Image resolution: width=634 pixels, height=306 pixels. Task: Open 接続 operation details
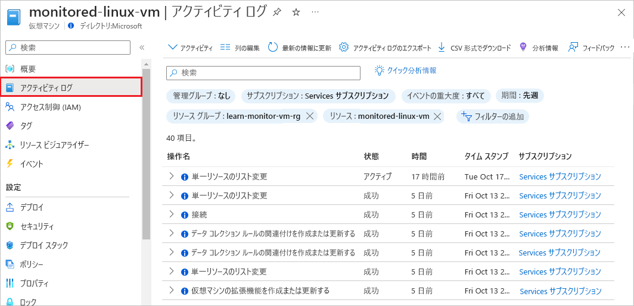(x=200, y=215)
